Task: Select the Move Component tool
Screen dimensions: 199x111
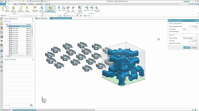Action: pos(13,9)
